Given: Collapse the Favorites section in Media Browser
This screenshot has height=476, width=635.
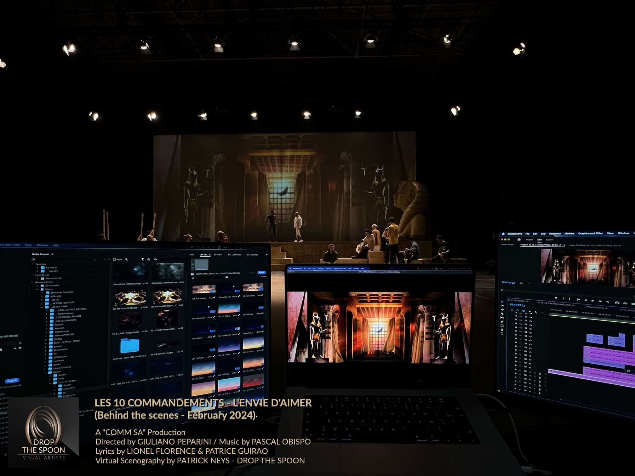Looking at the screenshot, I should pos(33,264).
